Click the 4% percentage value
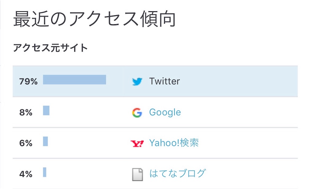Screen dimensions: 314x189 pos(26,174)
